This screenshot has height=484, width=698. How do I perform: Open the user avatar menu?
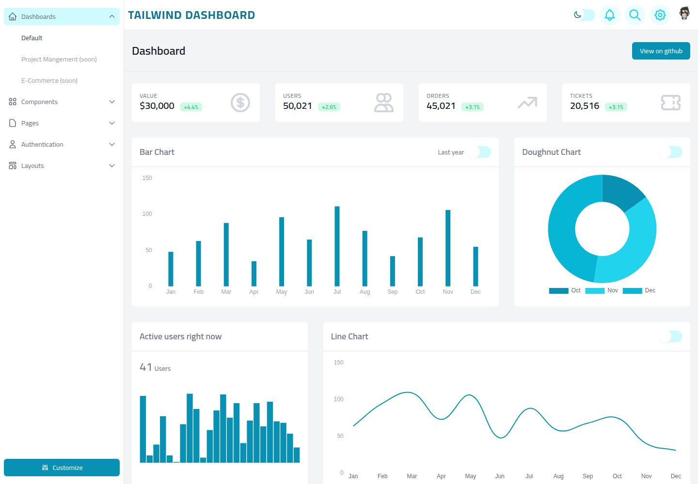pyautogui.click(x=684, y=14)
